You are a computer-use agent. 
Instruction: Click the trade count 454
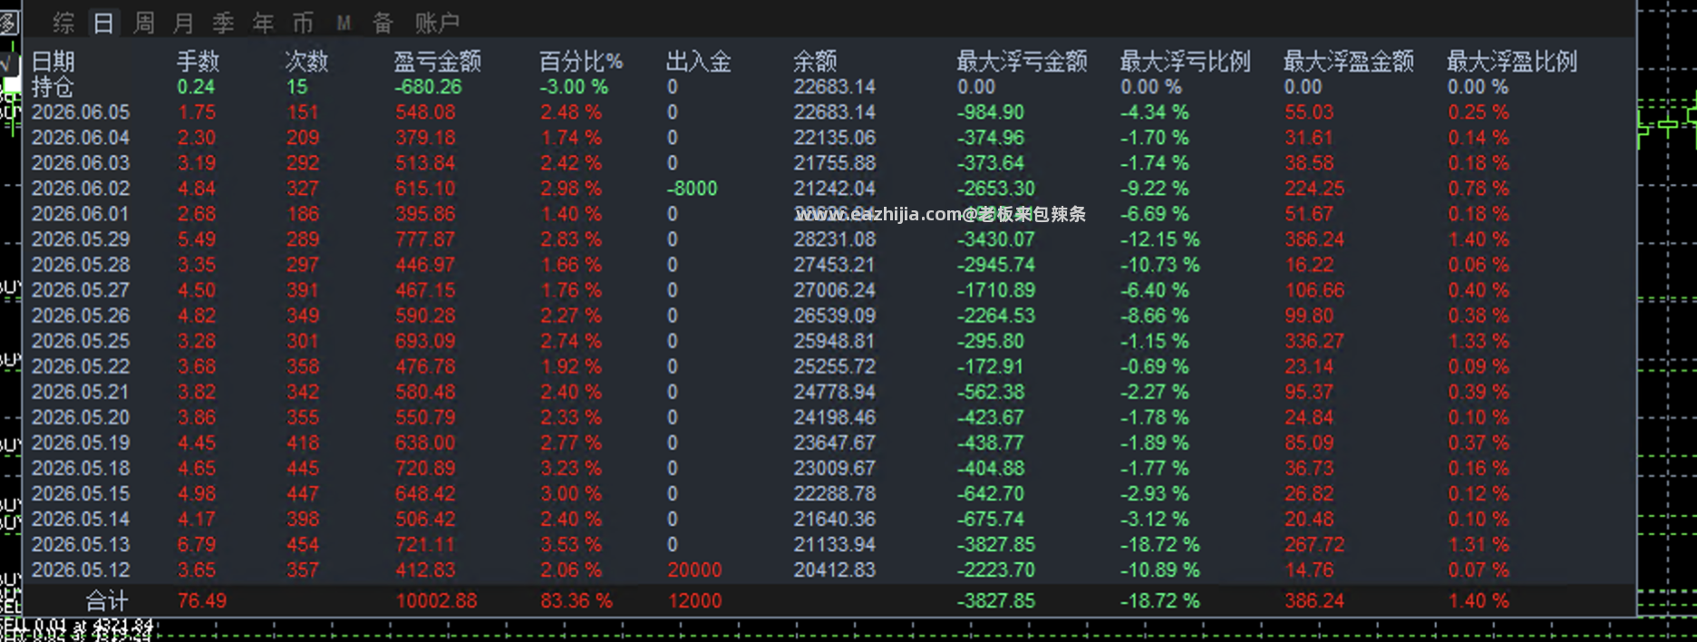(x=303, y=544)
